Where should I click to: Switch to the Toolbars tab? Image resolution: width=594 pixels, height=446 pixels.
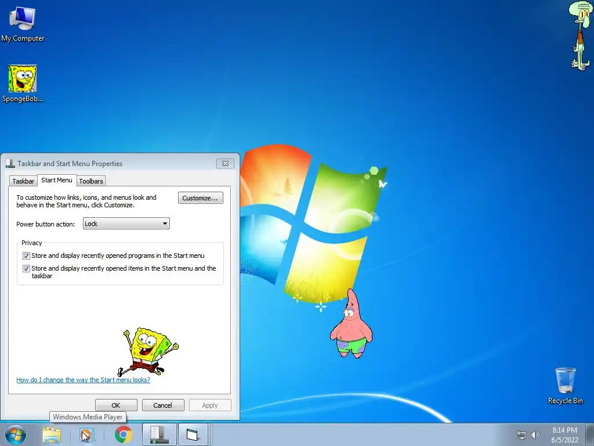coord(91,181)
